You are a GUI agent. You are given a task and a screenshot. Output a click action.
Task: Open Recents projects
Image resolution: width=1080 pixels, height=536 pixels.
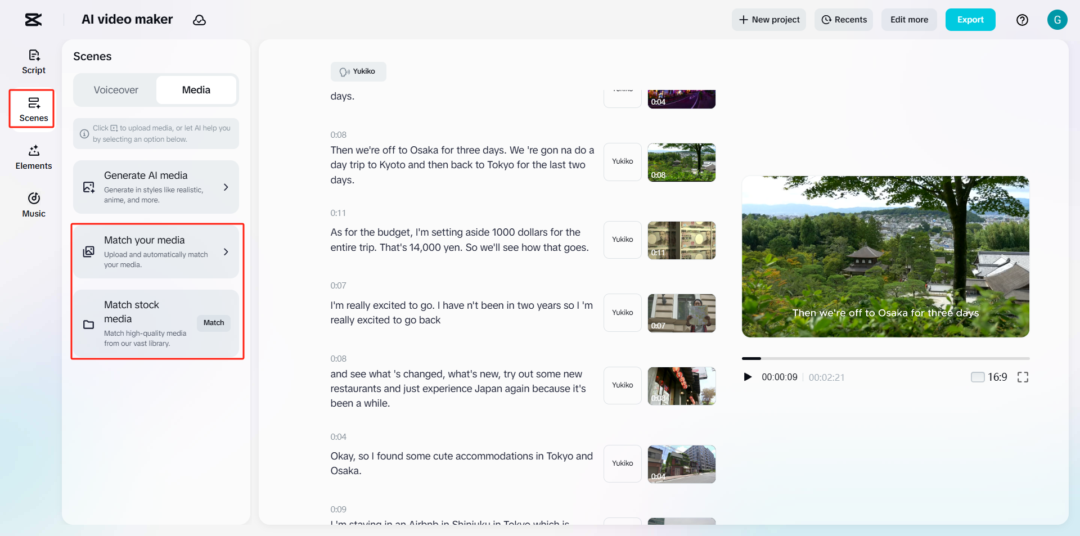tap(844, 20)
